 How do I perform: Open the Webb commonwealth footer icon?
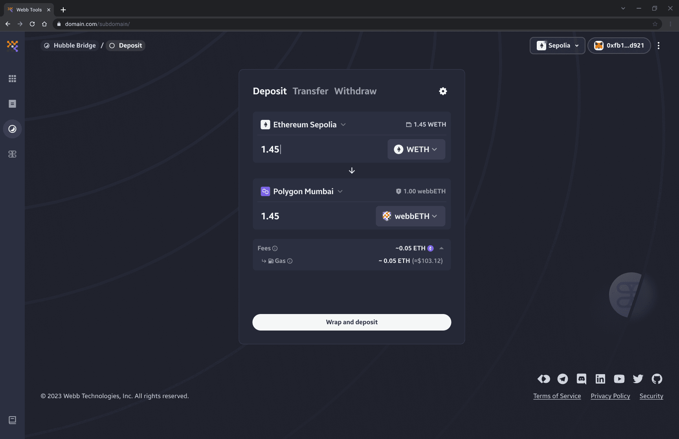pyautogui.click(x=544, y=379)
